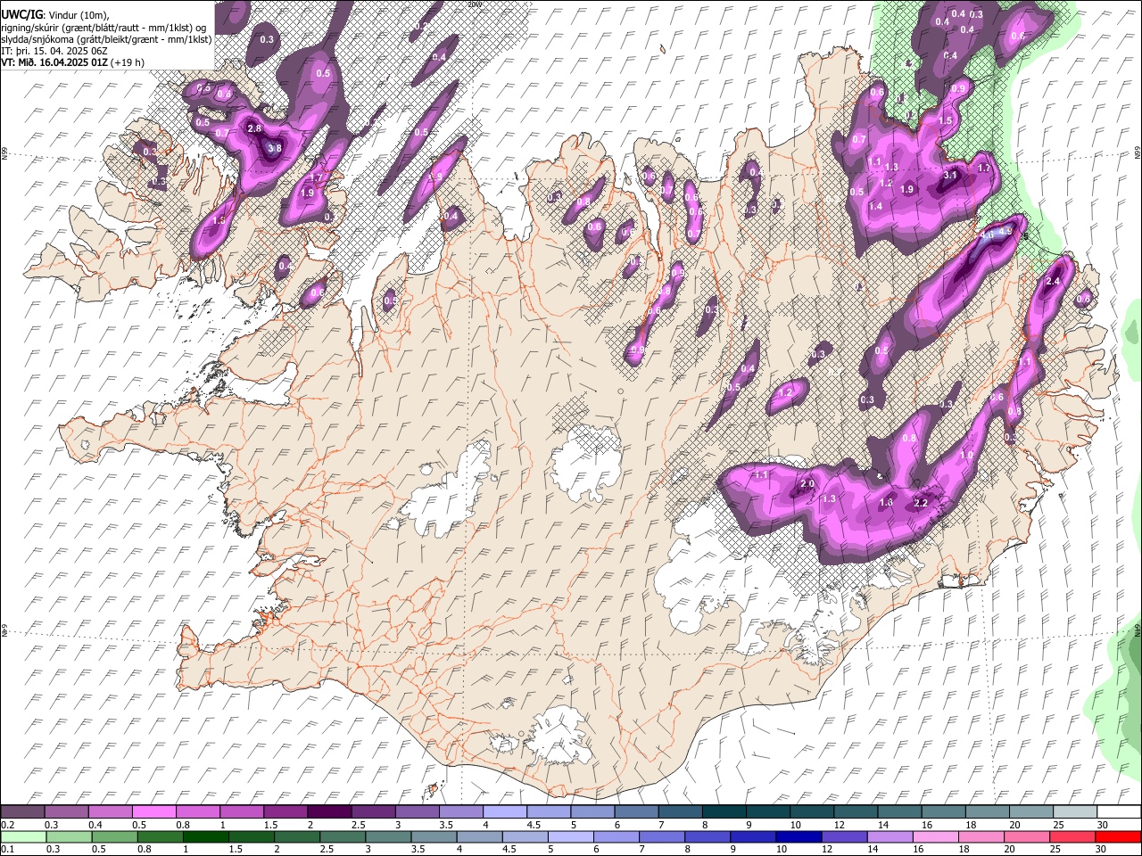This screenshot has height=856, width=1142.
Task: Click the 1.4 precipitation value in the northeast
Action: tap(875, 206)
